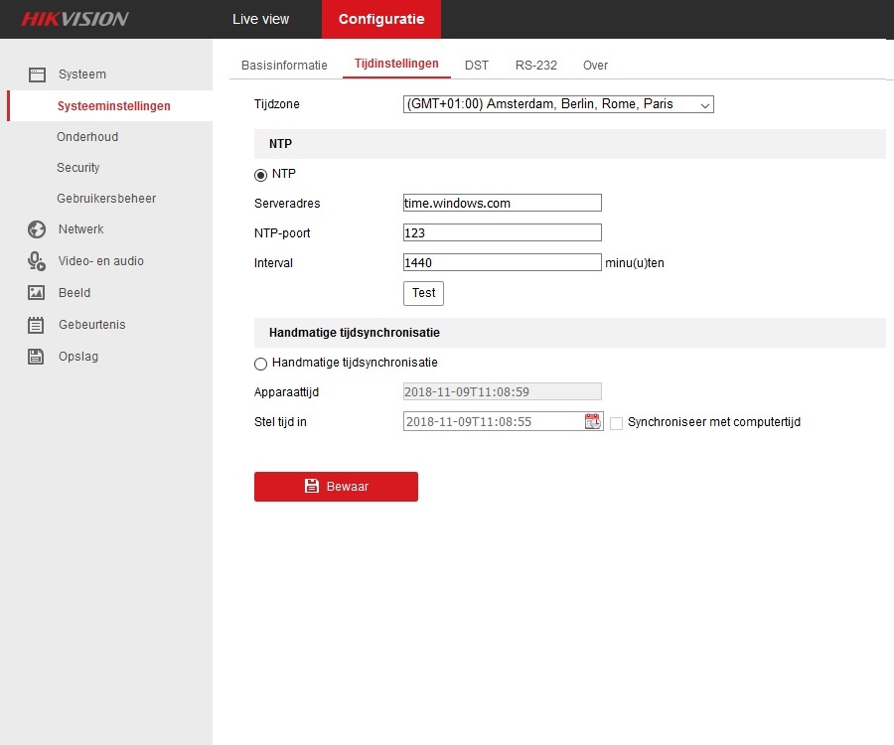894x745 pixels.
Task: Click the Gebeurtenis calendar list icon
Action: click(x=36, y=325)
